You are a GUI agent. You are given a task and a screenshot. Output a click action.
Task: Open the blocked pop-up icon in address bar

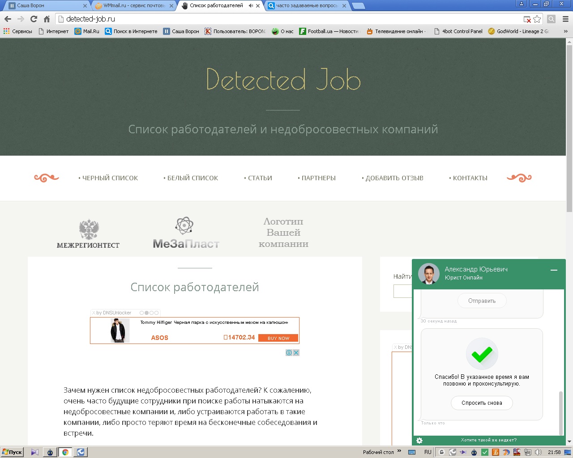[527, 19]
